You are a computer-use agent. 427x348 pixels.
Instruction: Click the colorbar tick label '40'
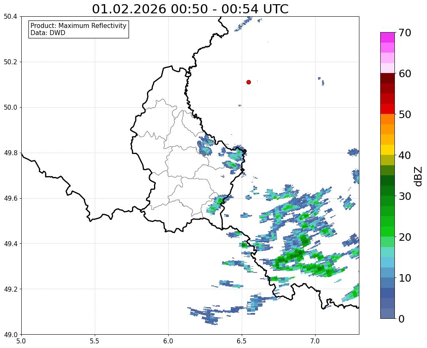[404, 155]
